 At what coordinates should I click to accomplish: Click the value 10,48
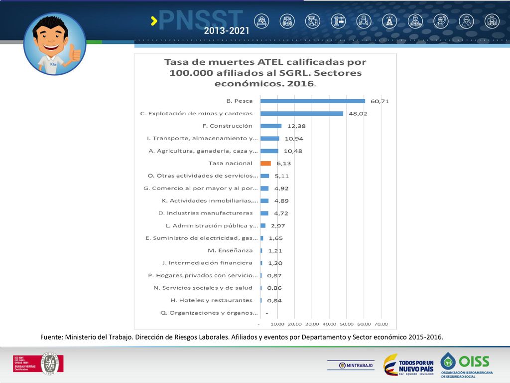(x=293, y=151)
